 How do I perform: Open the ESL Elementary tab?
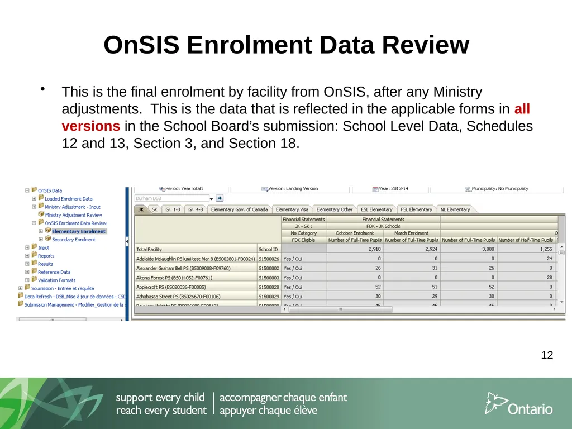pyautogui.click(x=376, y=209)
